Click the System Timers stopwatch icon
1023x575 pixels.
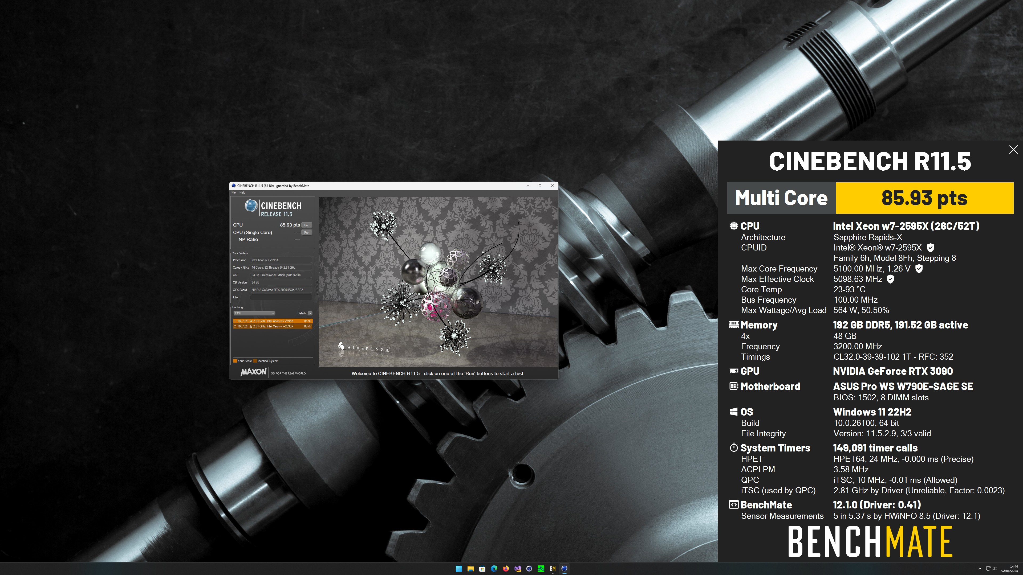733,447
